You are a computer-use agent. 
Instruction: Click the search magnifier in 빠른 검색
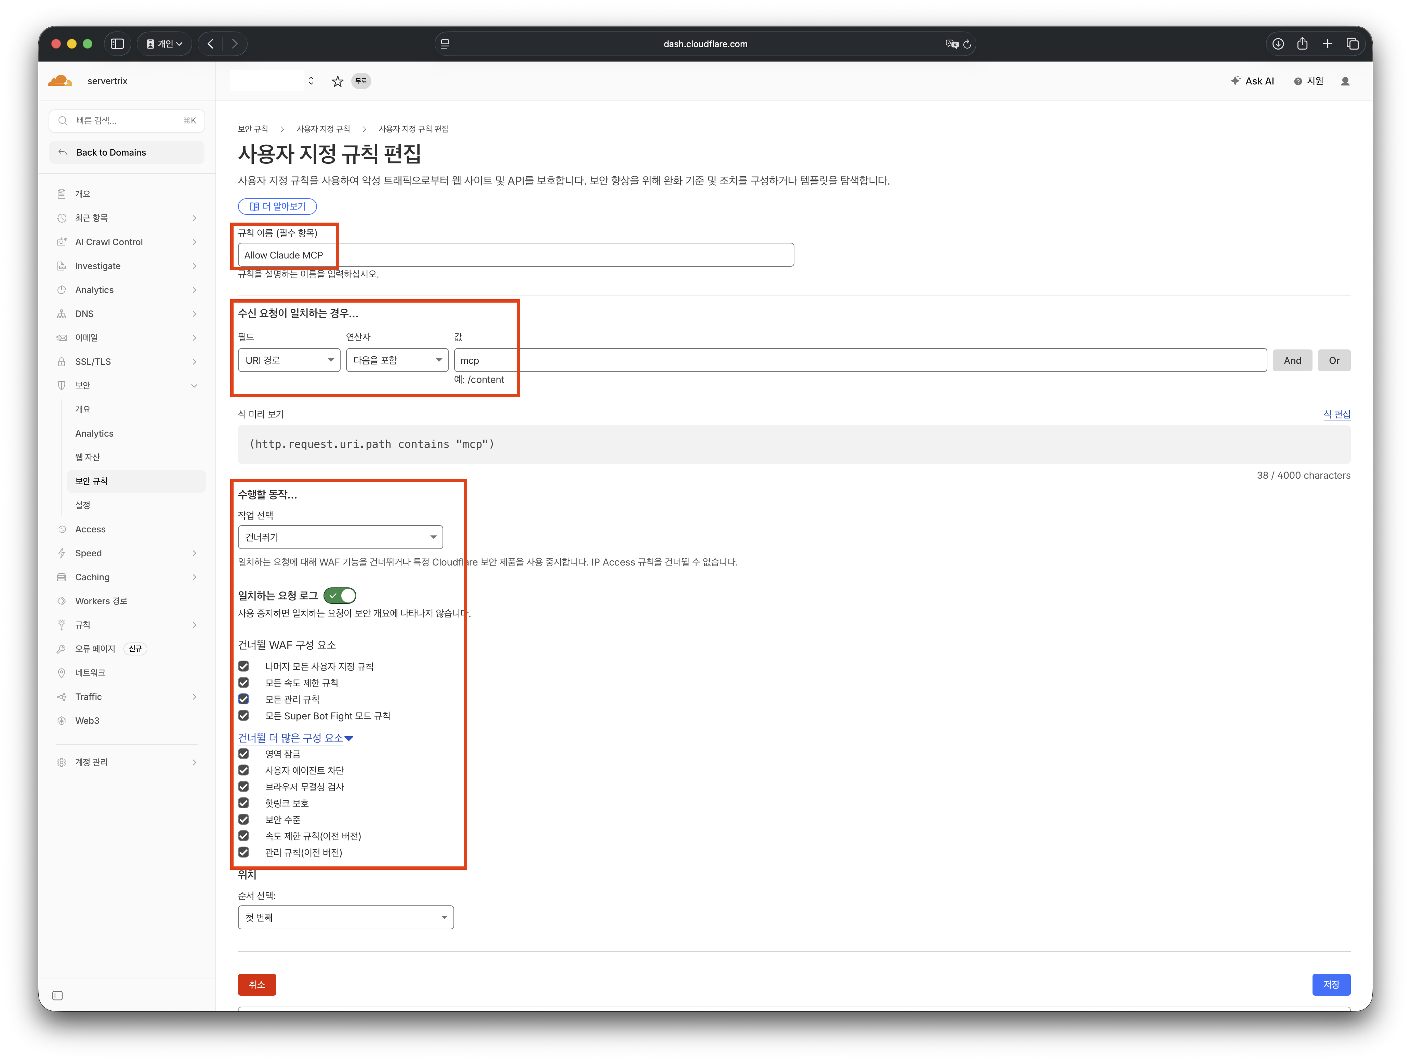tap(63, 121)
